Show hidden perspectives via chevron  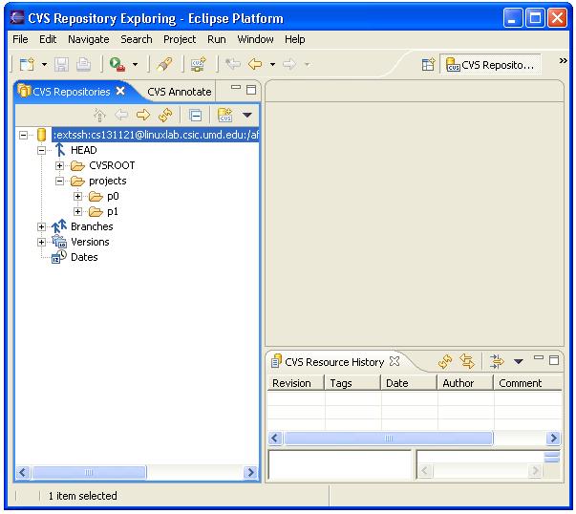pos(563,60)
